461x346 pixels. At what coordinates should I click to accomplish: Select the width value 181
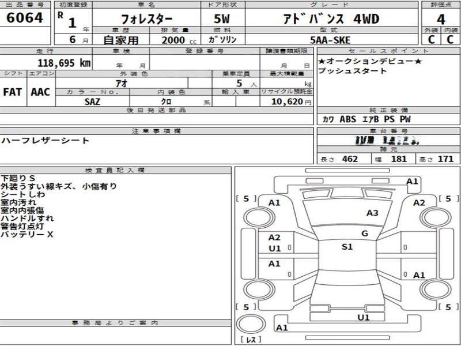399,159
